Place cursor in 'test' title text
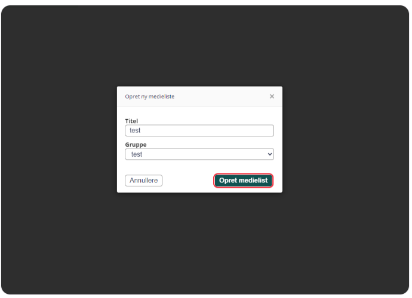 [135, 131]
